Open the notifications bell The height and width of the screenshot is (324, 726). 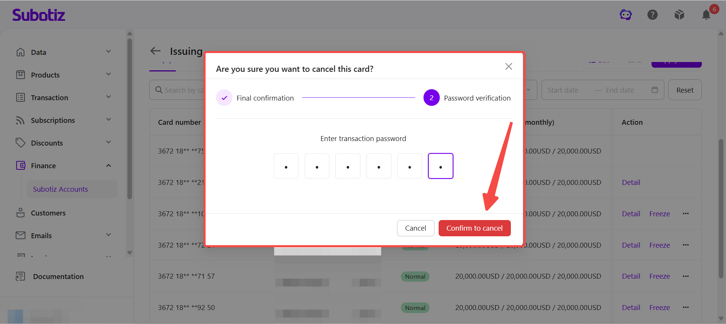[706, 15]
